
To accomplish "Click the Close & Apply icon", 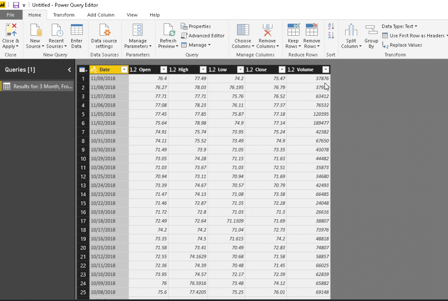I will click(x=10, y=31).
